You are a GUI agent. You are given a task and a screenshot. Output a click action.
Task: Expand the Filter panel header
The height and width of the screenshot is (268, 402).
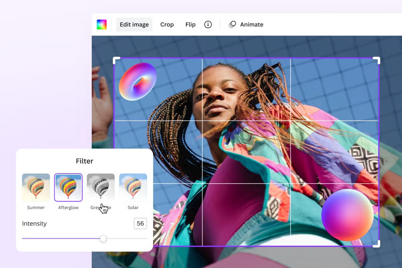pos(84,161)
